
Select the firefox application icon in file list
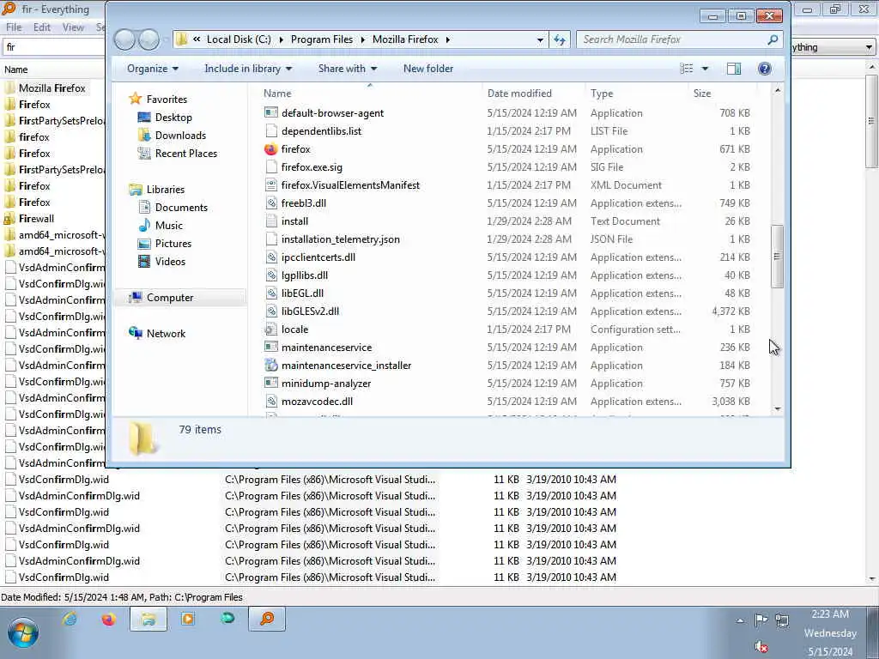[x=270, y=149]
